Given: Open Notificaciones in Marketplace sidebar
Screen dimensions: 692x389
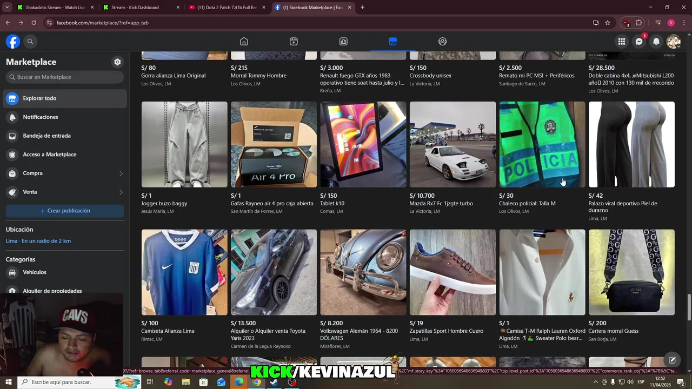Looking at the screenshot, I should 65,117.
